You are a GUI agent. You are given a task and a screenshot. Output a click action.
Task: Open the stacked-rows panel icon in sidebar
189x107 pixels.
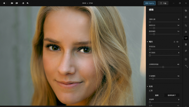coord(186,45)
